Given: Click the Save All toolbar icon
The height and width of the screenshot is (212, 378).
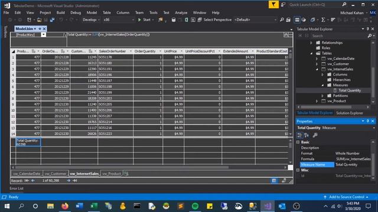Looking at the screenshot, I should point(52,19).
